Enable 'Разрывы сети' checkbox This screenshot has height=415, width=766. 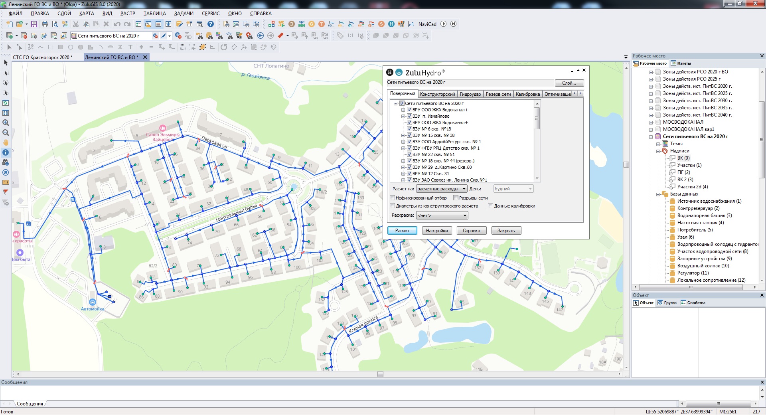point(456,198)
